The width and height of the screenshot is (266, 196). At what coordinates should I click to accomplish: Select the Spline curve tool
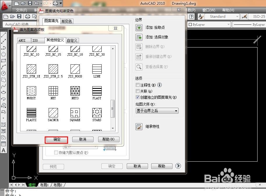point(3,86)
